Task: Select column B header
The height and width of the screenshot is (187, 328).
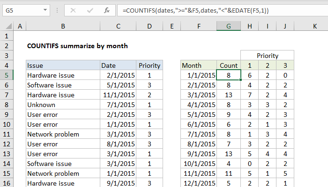Action: (x=62, y=27)
